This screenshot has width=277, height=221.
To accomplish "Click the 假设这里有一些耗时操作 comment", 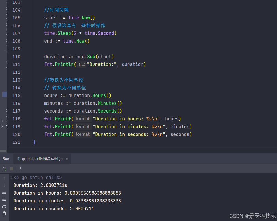I will pyautogui.click(x=79, y=25).
